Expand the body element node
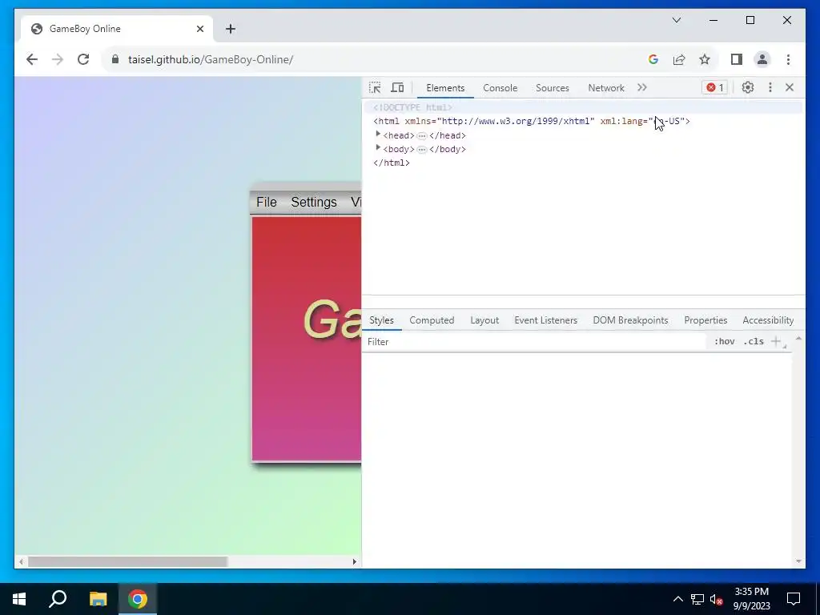This screenshot has height=615, width=820. pyautogui.click(x=378, y=148)
